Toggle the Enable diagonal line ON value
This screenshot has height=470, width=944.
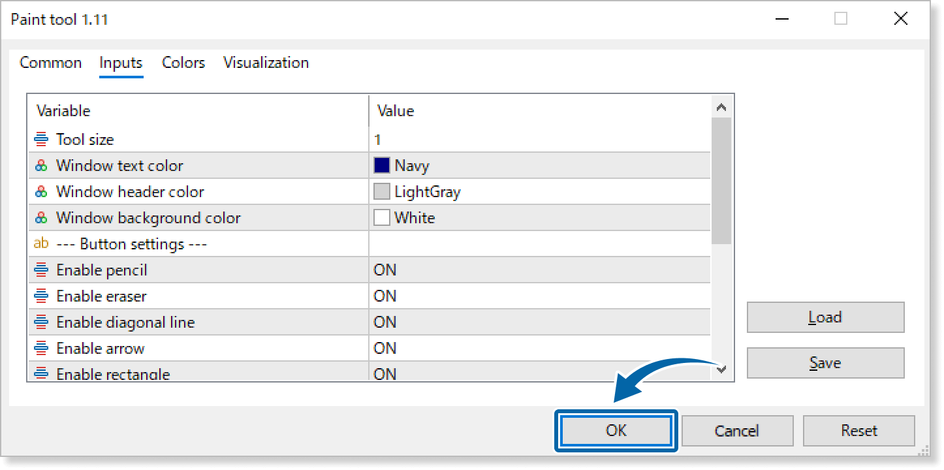[x=385, y=322]
